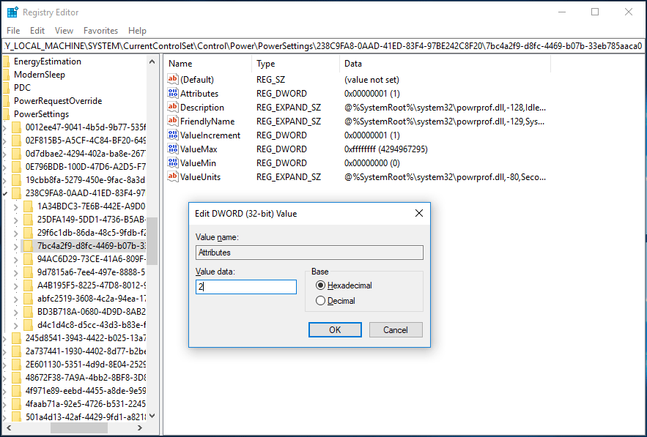
Task: Expand the 7bc4a2f9-d8fc subkey
Action: tap(15, 246)
